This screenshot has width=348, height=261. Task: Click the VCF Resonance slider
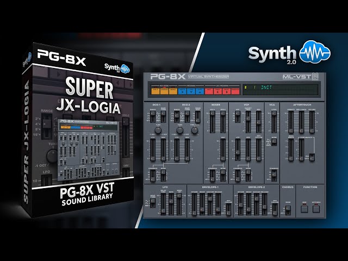coord(259,122)
